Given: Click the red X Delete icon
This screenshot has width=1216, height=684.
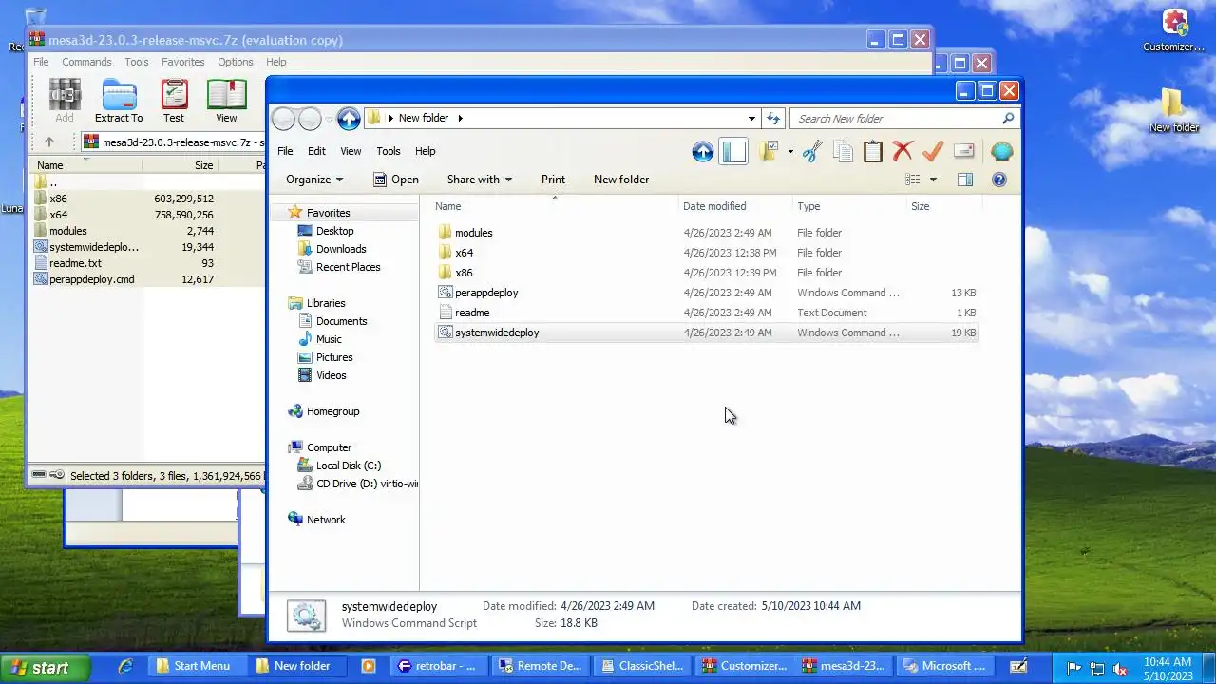Looking at the screenshot, I should point(902,152).
